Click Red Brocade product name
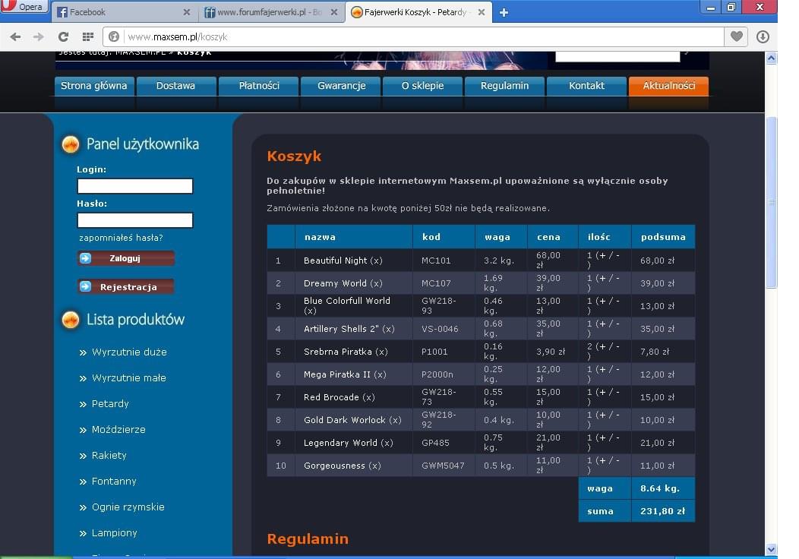Screen dimensions: 799x559 tap(330, 397)
